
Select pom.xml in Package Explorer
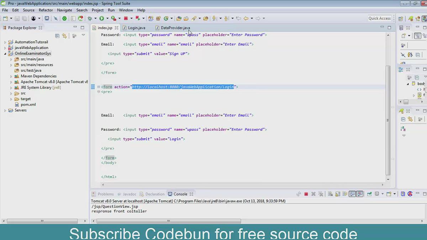(x=28, y=105)
